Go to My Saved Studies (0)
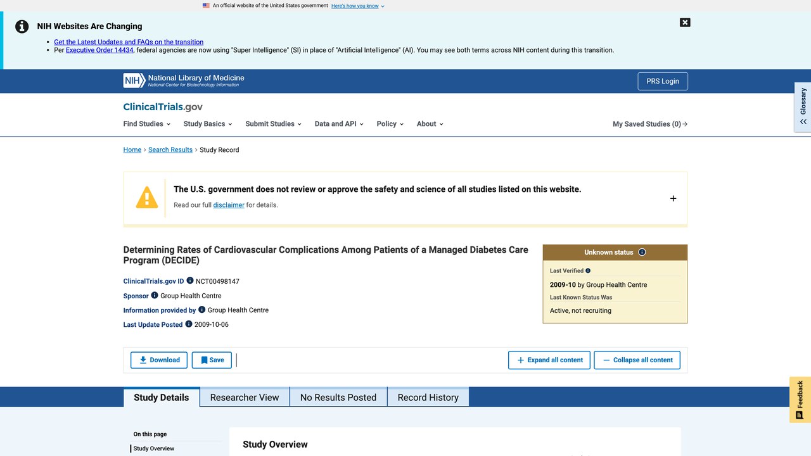This screenshot has width=811, height=456. 650,124
